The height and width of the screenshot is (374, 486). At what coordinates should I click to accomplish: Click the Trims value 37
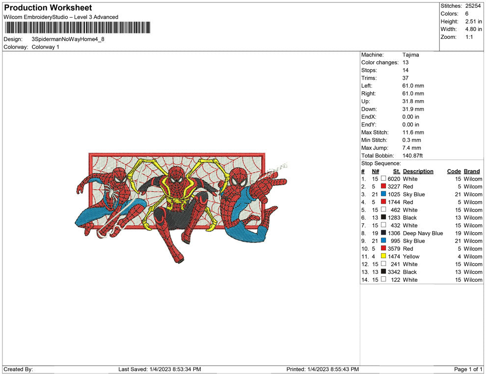(x=405, y=78)
